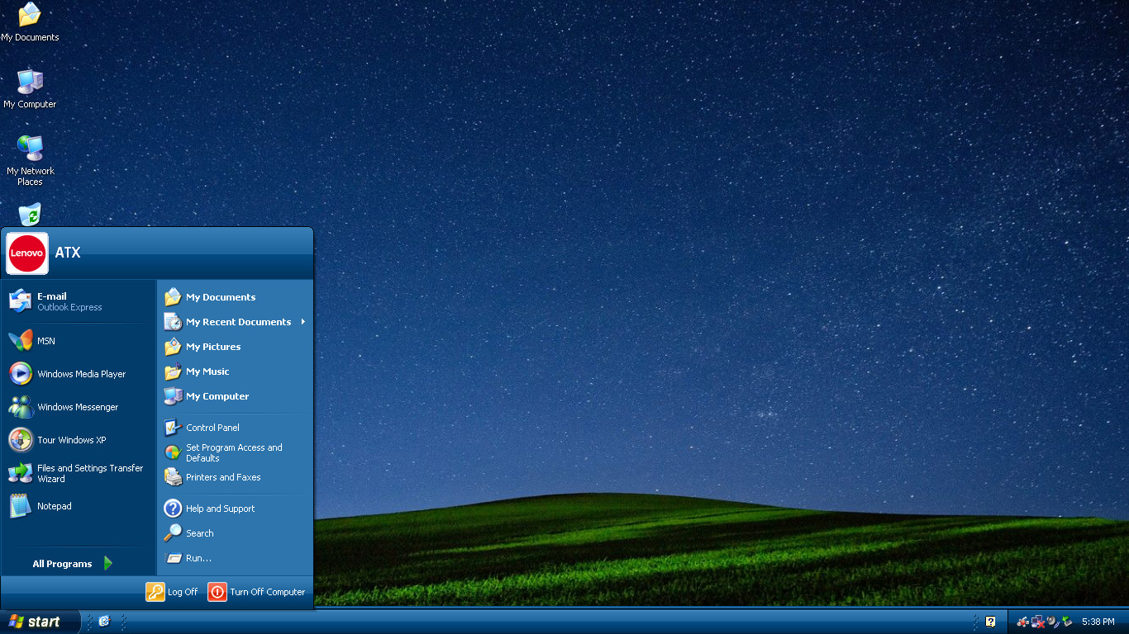Open Search from the Start menu
The width and height of the screenshot is (1129, 634).
click(x=235, y=533)
